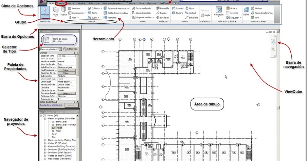
Task: Open the Grupo de modelo tool
Action: (x=142, y=18)
